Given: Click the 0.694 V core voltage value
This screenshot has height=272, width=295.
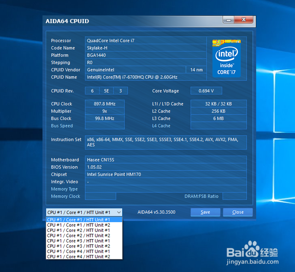Looking at the screenshot, I should click(206, 91).
